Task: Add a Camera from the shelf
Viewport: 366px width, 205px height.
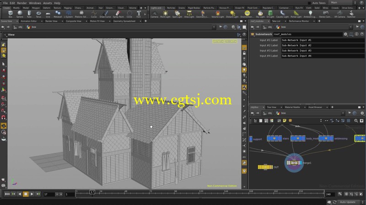Action: point(154,14)
